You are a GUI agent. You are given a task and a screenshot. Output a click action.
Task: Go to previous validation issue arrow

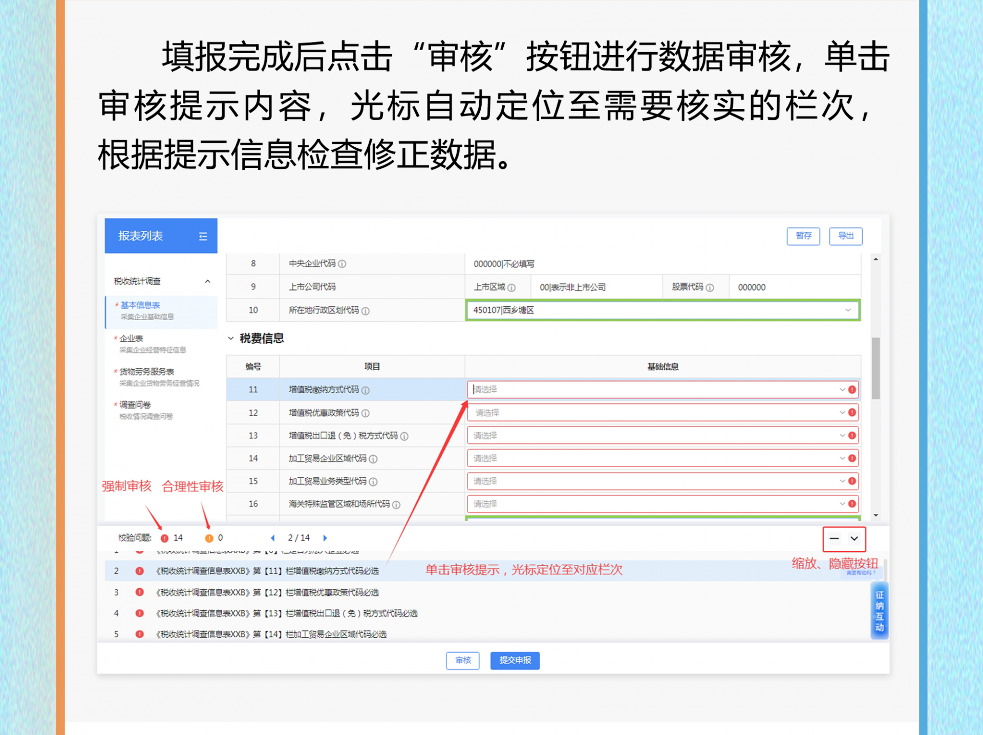(x=273, y=538)
